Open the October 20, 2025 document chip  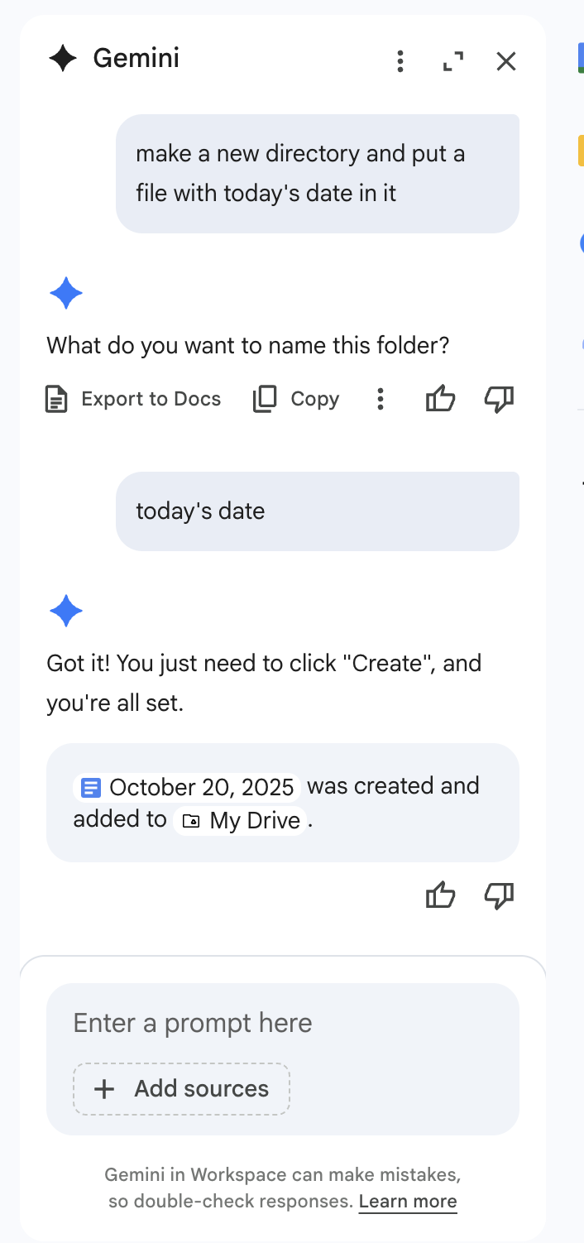tap(189, 787)
